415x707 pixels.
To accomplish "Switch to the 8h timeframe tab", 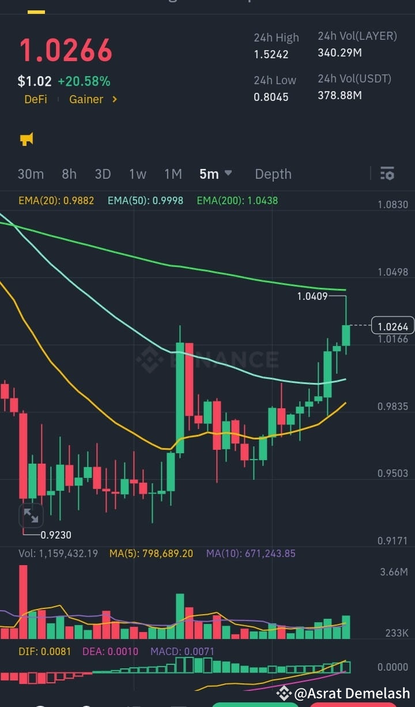I will [x=69, y=174].
